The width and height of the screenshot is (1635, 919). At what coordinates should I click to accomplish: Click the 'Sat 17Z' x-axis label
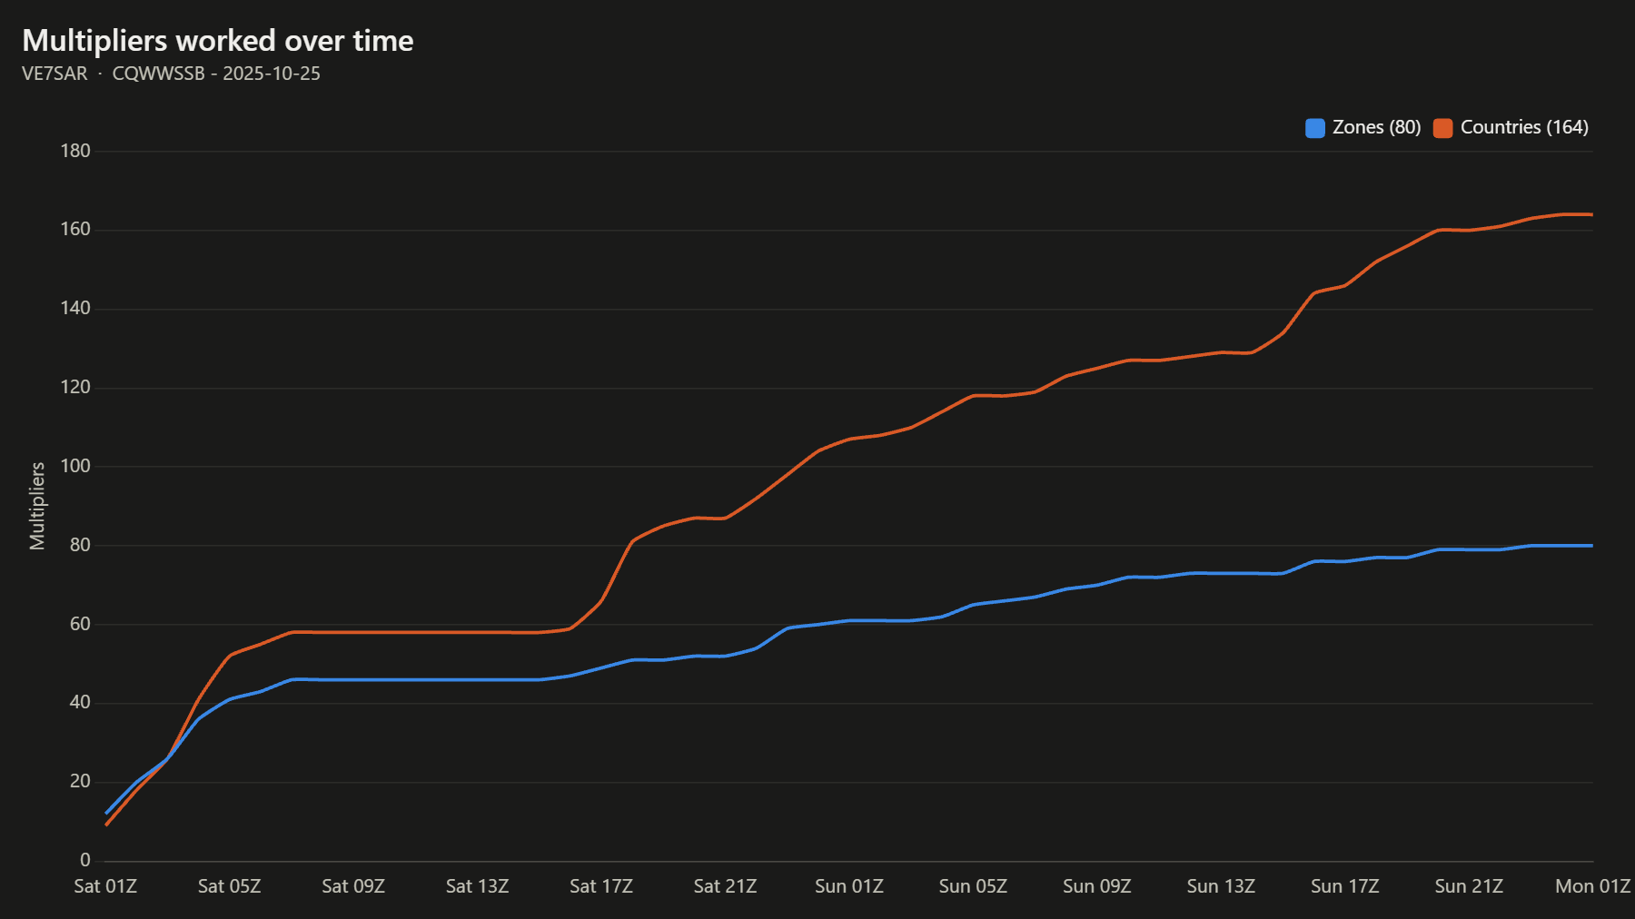pos(601,886)
